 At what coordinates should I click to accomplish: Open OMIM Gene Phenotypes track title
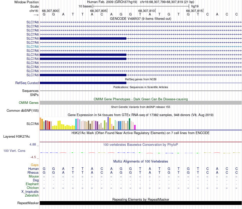point(141,99)
